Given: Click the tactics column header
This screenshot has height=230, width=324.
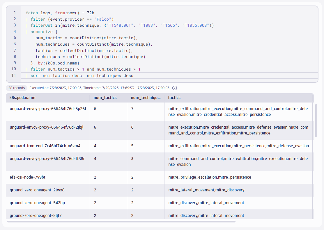Looking at the screenshot, I should (174, 98).
